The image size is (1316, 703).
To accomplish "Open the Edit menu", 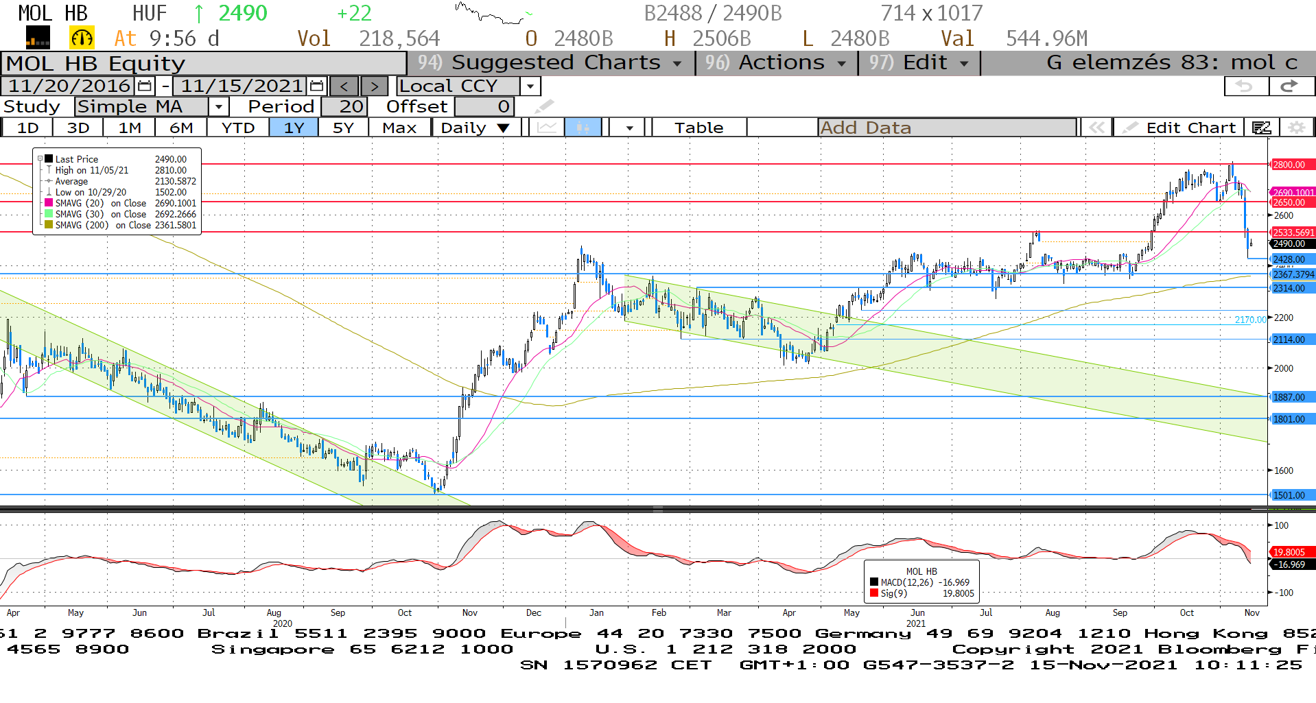I will tap(919, 63).
